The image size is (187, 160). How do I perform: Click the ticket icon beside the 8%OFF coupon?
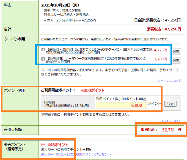click(x=43, y=59)
